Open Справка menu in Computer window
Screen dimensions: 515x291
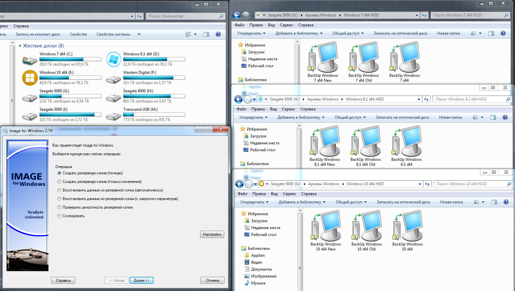pyautogui.click(x=21, y=26)
